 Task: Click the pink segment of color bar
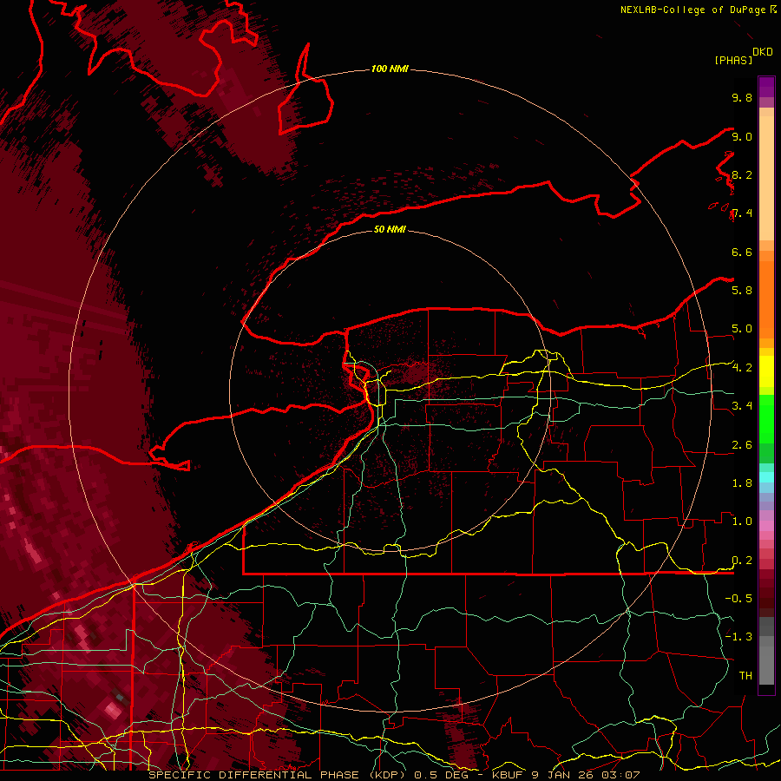[766, 526]
